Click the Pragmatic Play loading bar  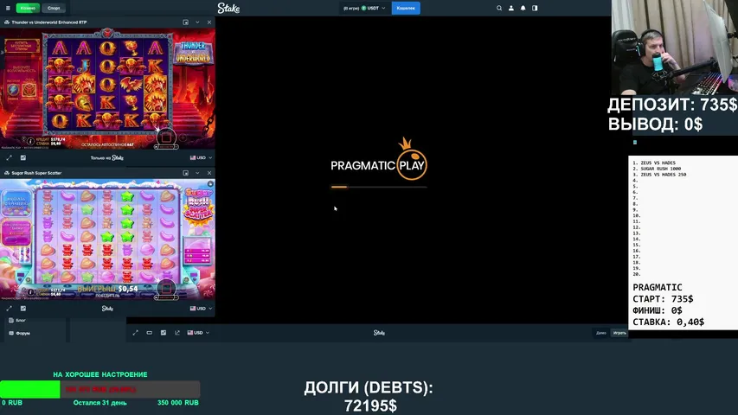pos(379,187)
